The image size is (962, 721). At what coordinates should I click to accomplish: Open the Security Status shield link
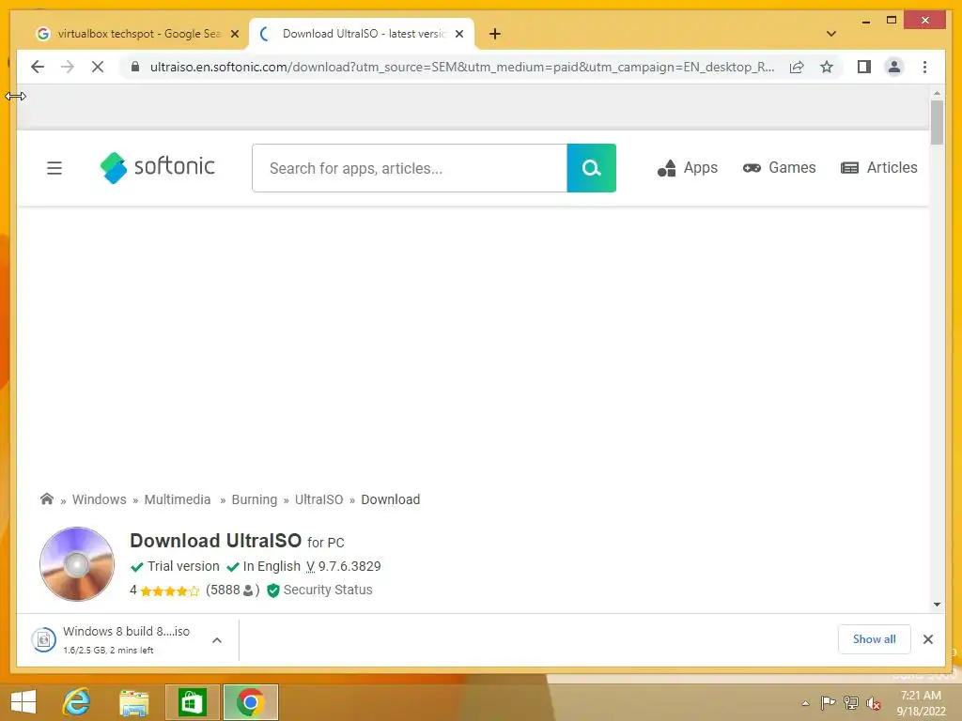point(320,590)
